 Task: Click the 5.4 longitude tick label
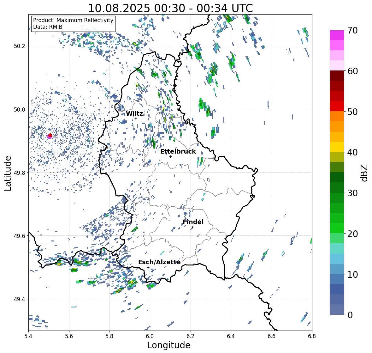pyautogui.click(x=28, y=336)
